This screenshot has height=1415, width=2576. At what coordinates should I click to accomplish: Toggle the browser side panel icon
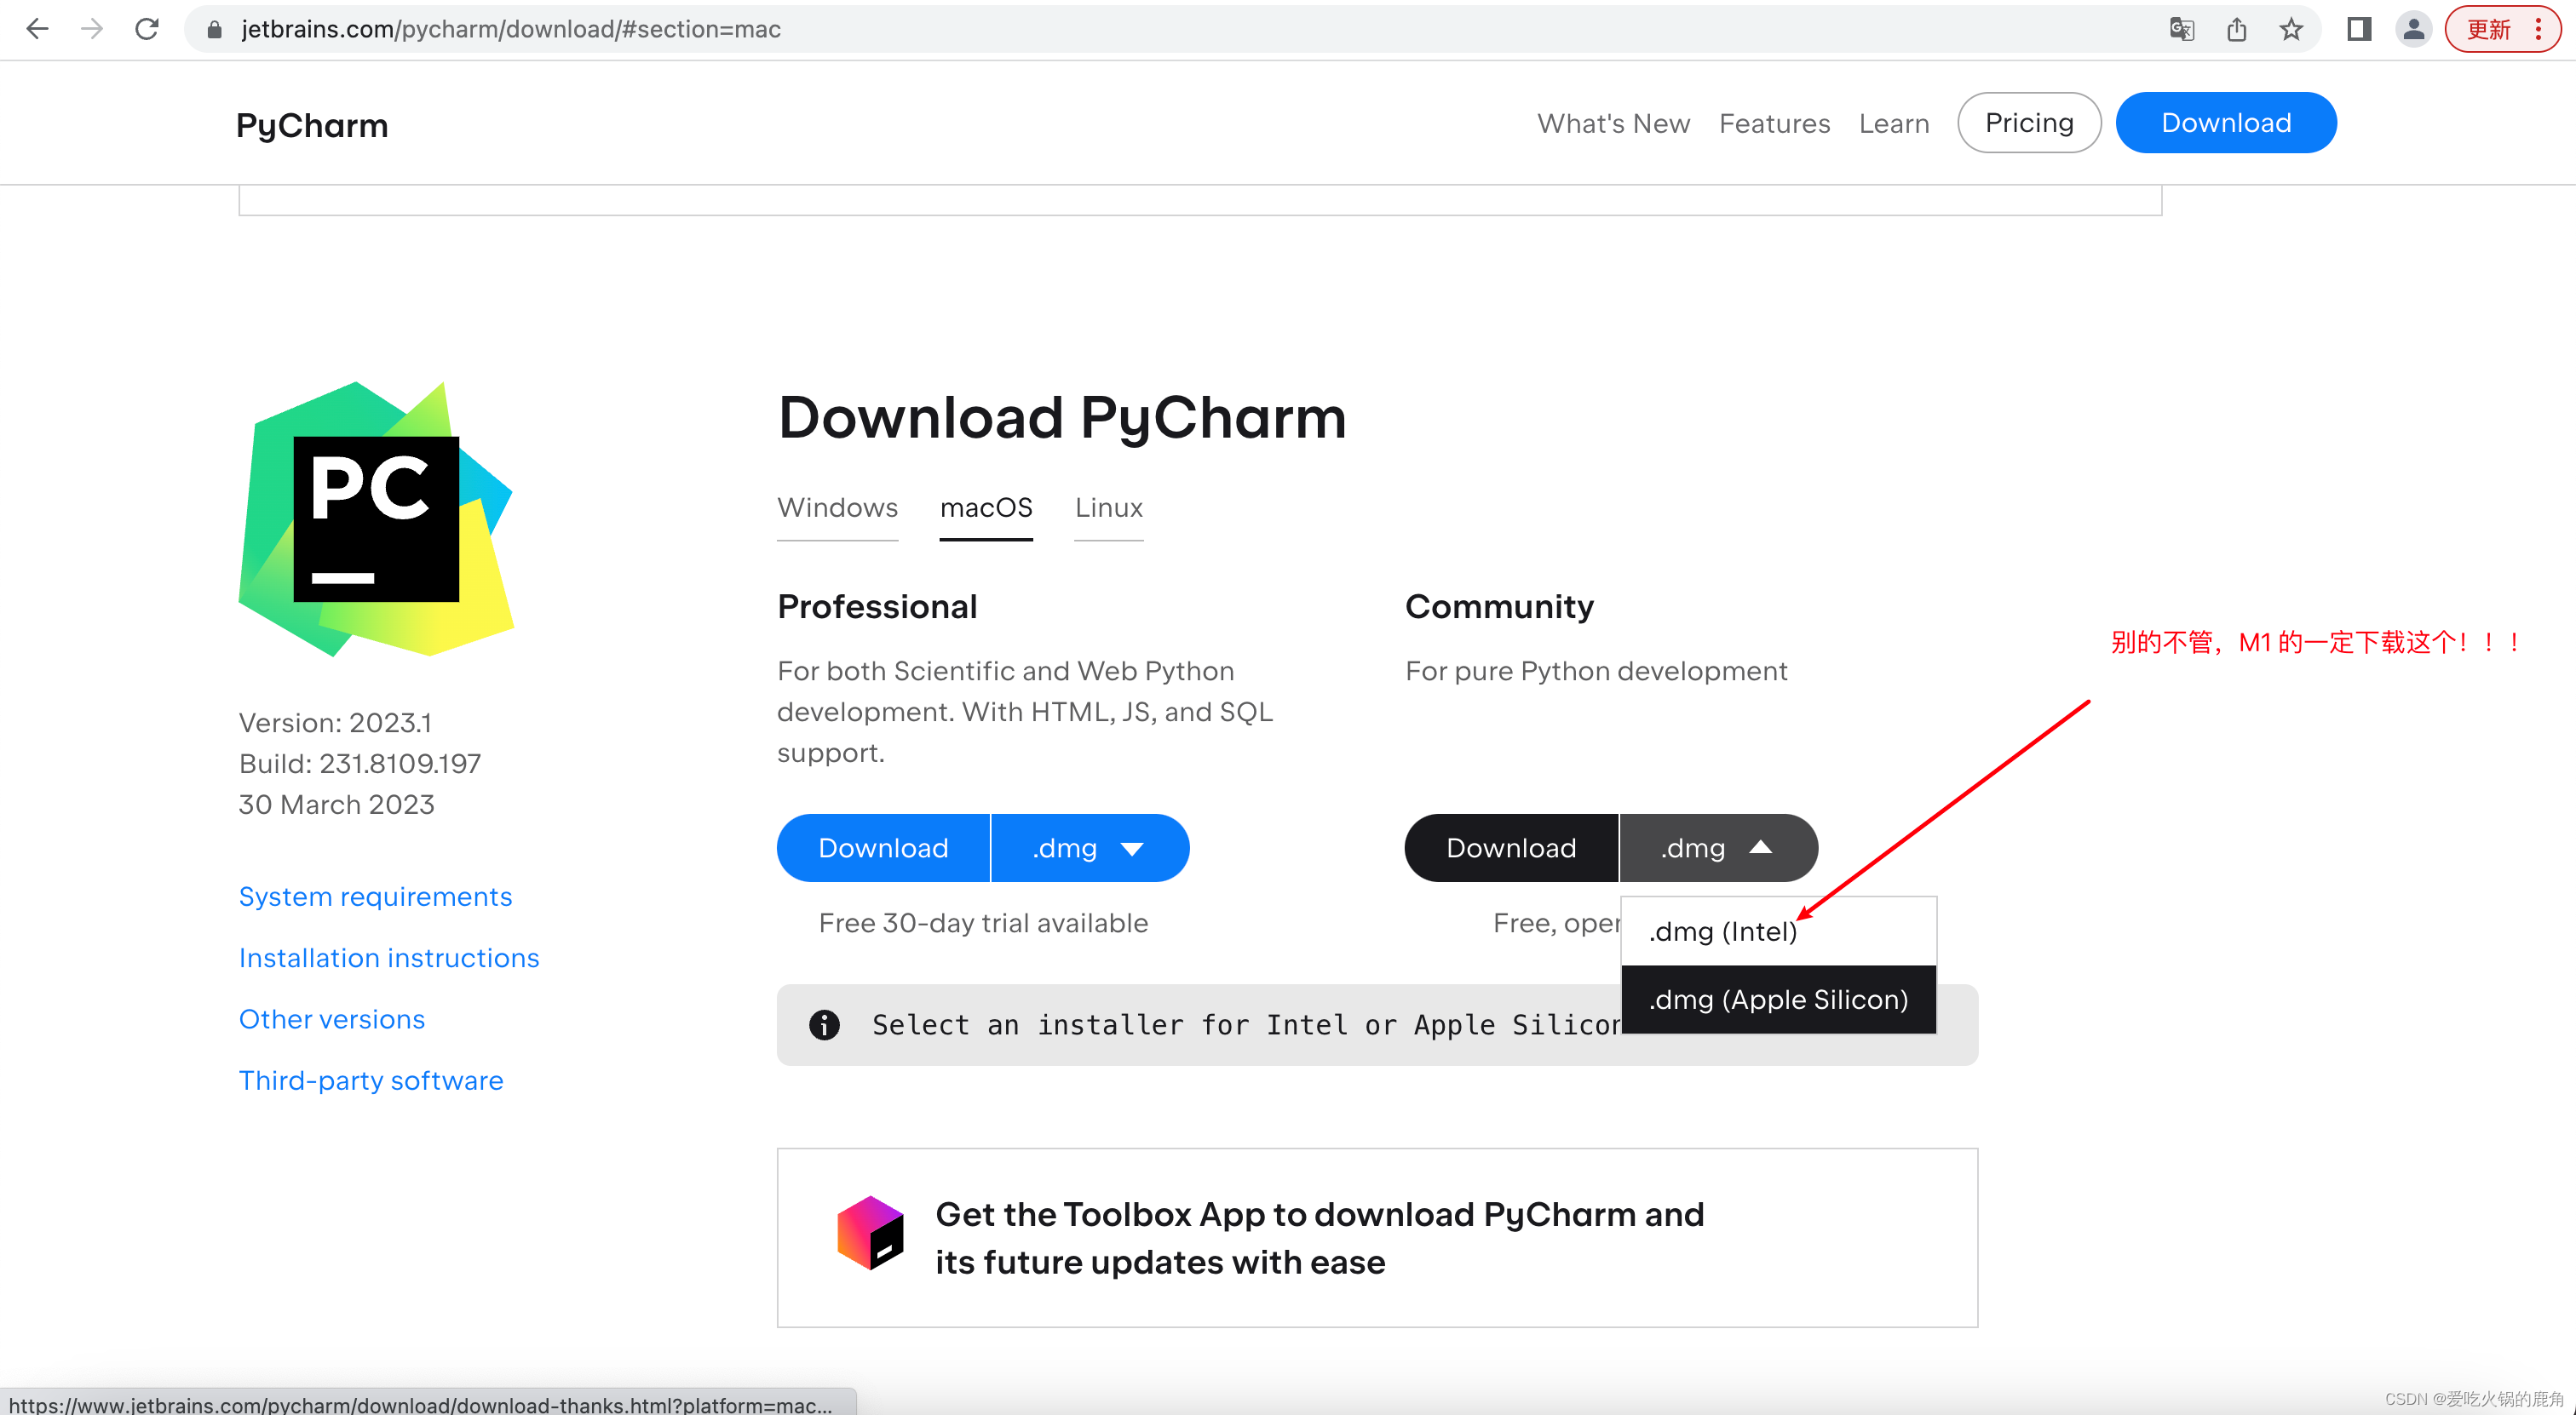(2359, 29)
